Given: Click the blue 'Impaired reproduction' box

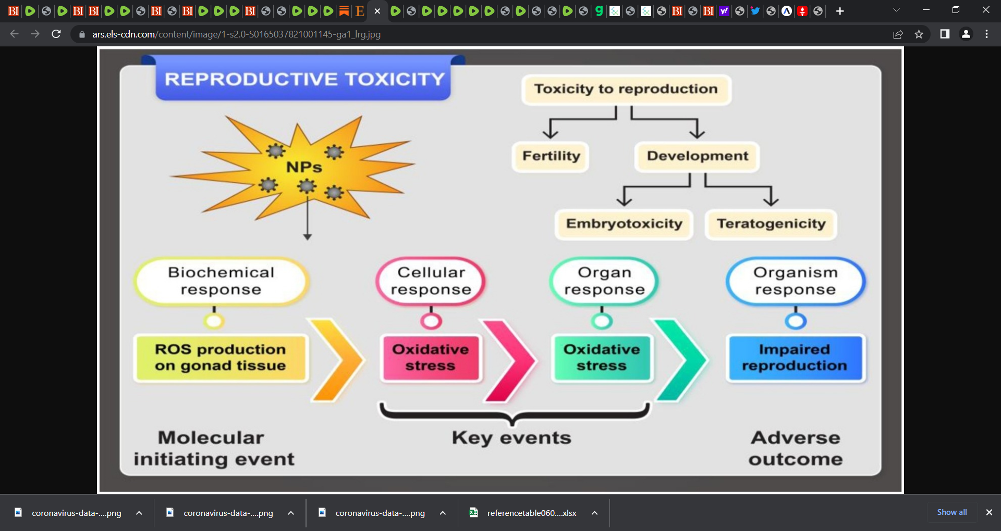Looking at the screenshot, I should 795,358.
